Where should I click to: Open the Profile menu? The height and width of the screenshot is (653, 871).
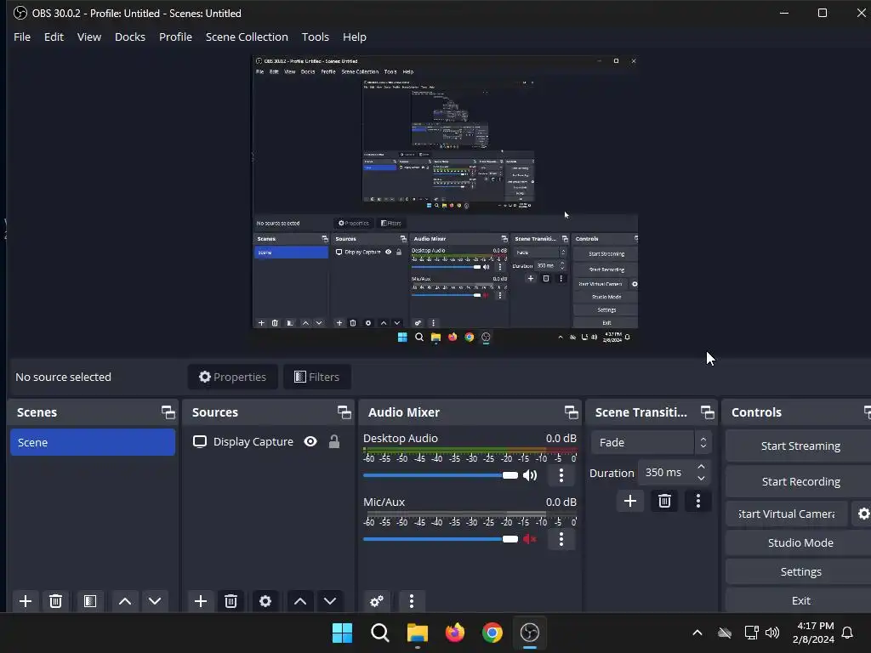175,37
